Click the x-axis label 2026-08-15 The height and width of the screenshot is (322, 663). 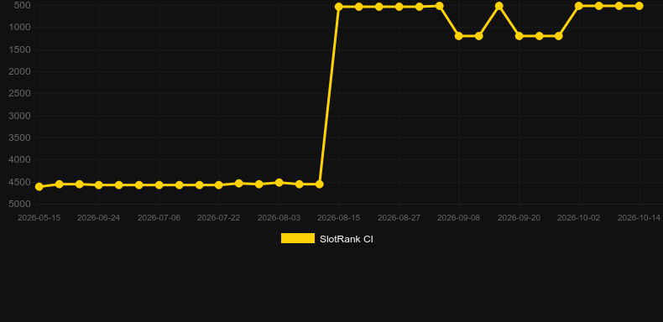(x=339, y=218)
